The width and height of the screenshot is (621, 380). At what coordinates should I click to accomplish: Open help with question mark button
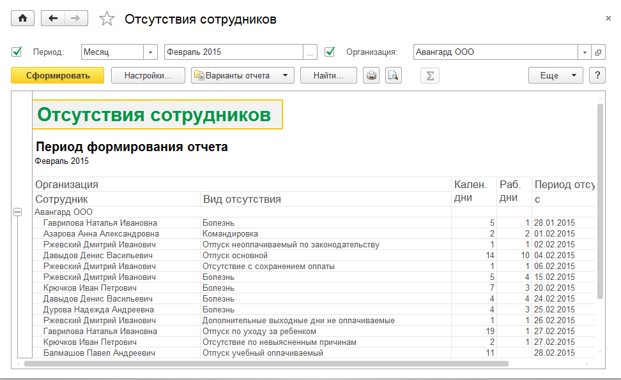(597, 75)
